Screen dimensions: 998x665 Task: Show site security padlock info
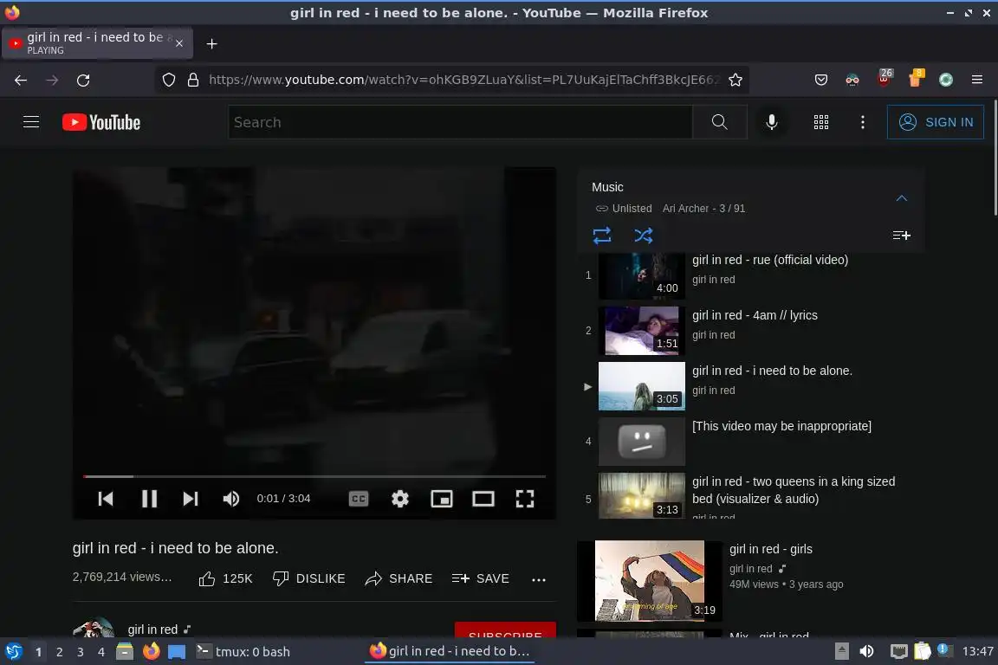pyautogui.click(x=193, y=81)
